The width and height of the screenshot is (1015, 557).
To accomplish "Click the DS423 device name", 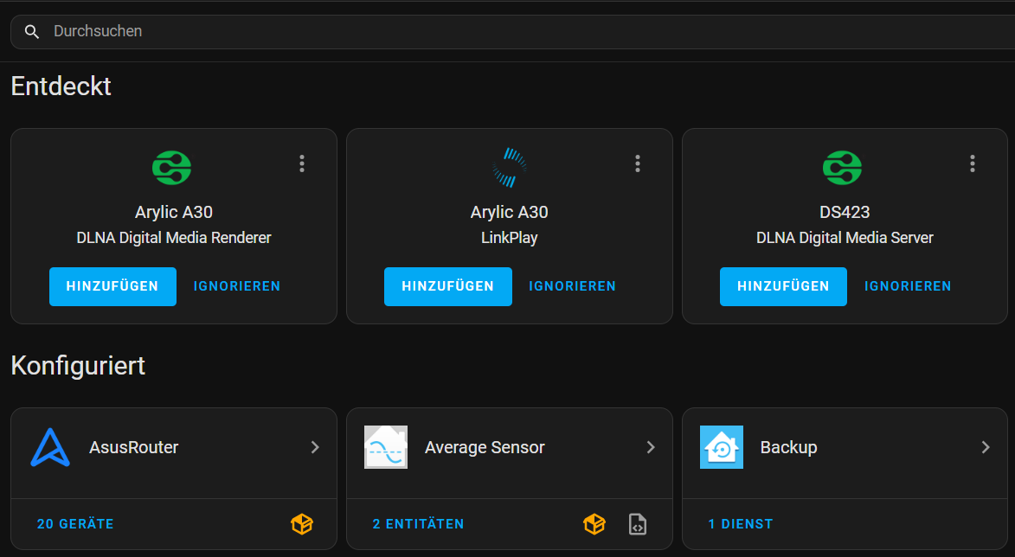I will 845,212.
